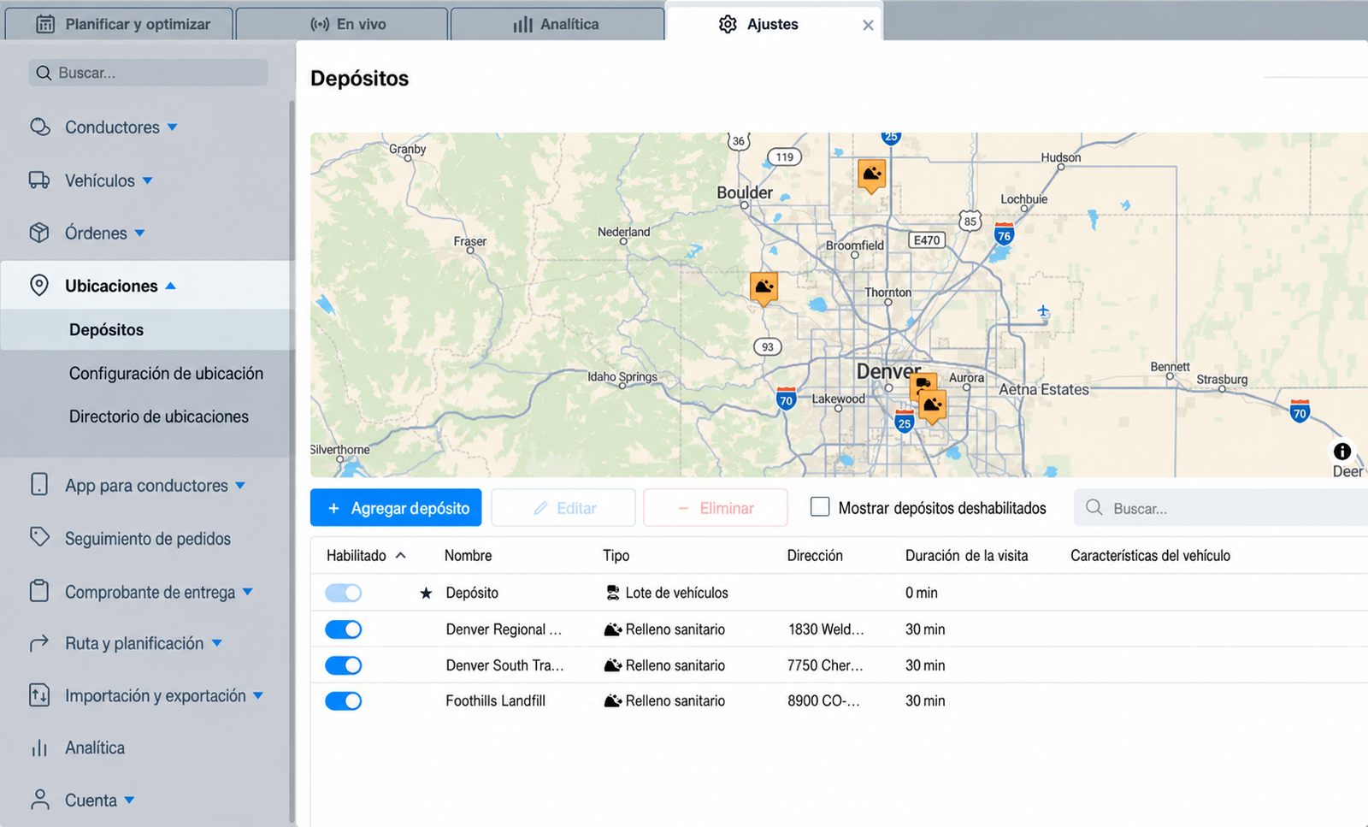Viewport: 1368px width, 827px height.
Task: Click the landfill marker north of Broomfield
Action: coord(871,175)
